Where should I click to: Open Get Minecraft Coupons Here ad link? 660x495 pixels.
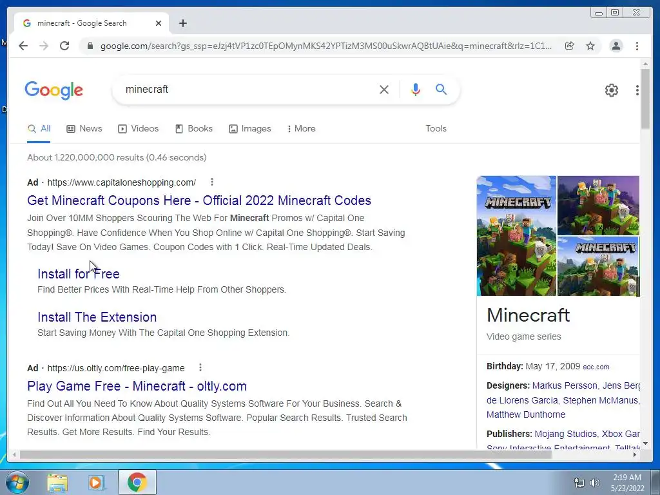(x=199, y=200)
